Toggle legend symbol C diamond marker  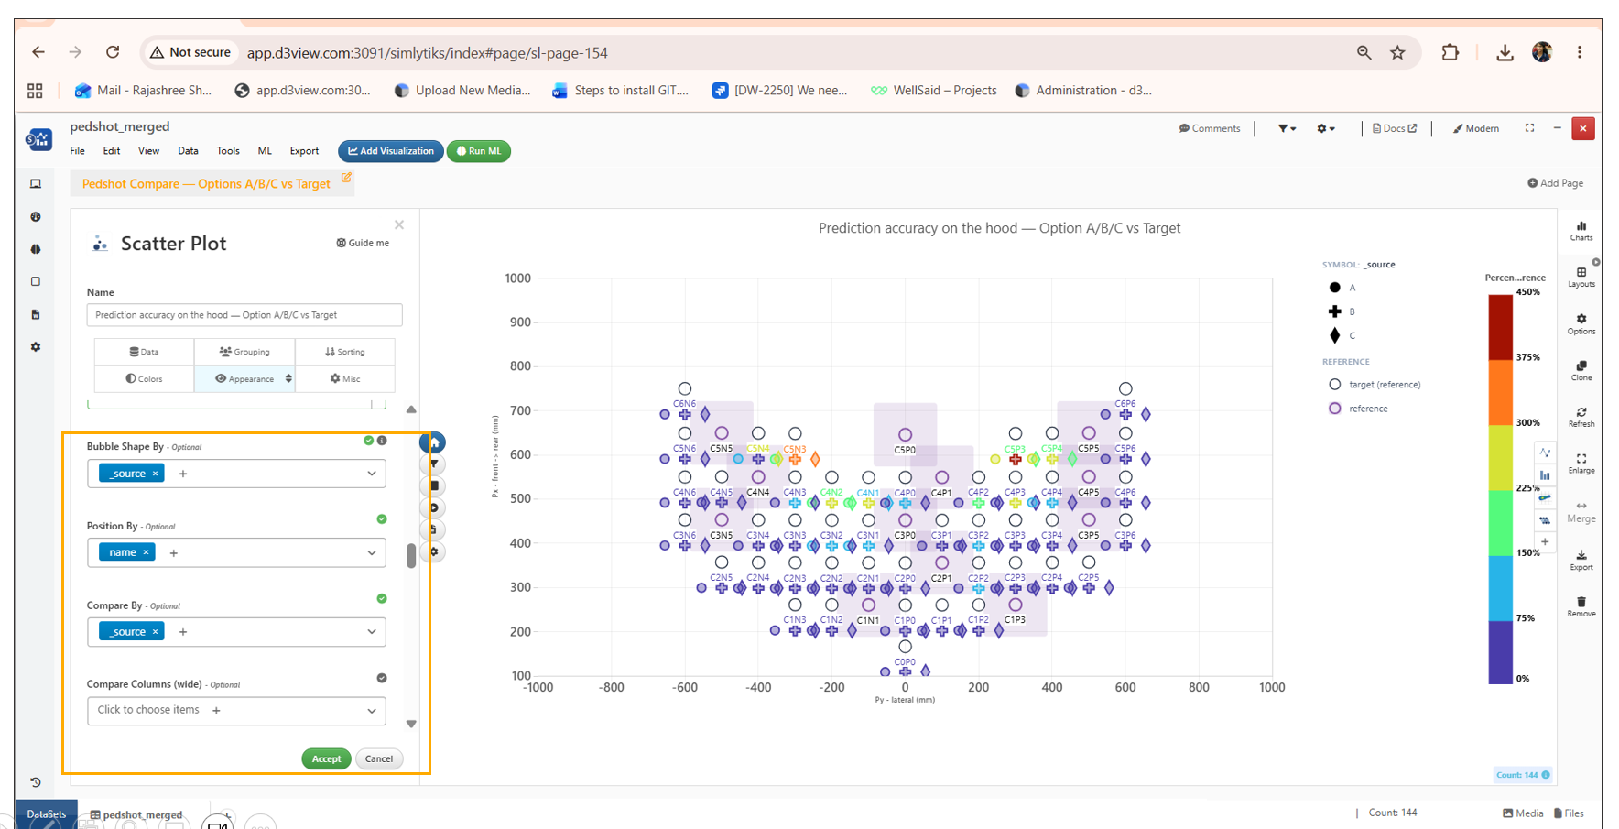[x=1334, y=335]
